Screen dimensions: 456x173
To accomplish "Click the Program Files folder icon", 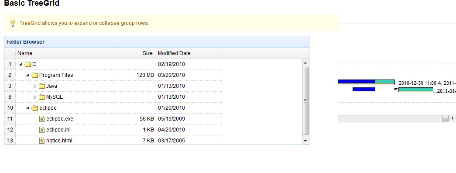I will (x=35, y=75).
